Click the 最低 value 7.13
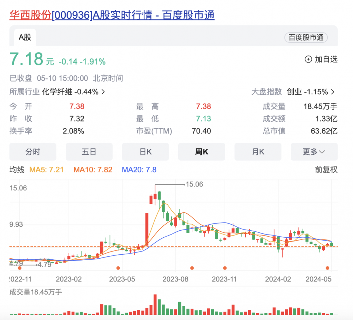Viewport: 353px width, 320px height. coord(204,119)
